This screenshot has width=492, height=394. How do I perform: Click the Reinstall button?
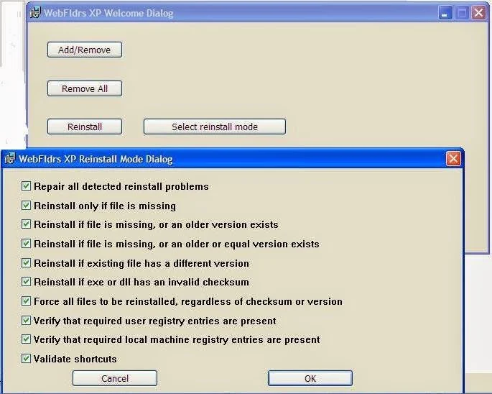[x=85, y=127]
